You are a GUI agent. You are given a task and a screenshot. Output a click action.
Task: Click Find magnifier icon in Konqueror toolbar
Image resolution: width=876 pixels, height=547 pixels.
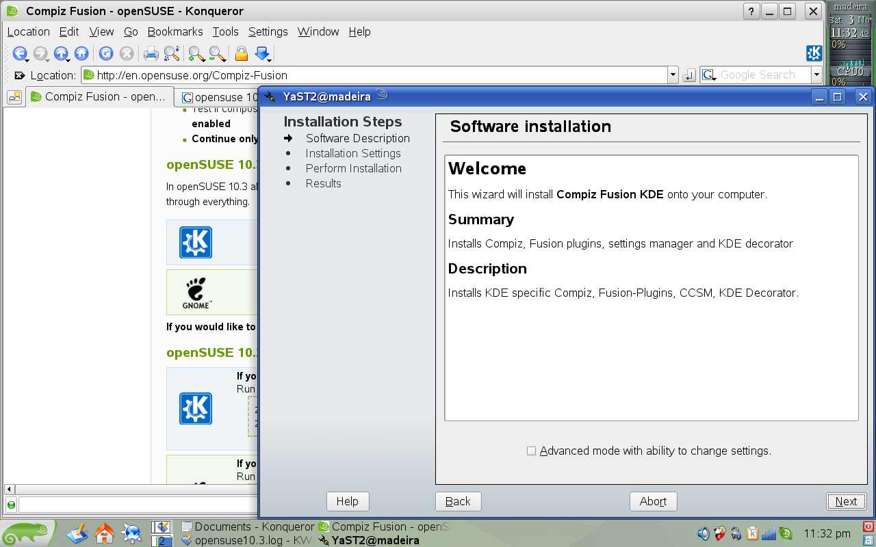pos(172,53)
